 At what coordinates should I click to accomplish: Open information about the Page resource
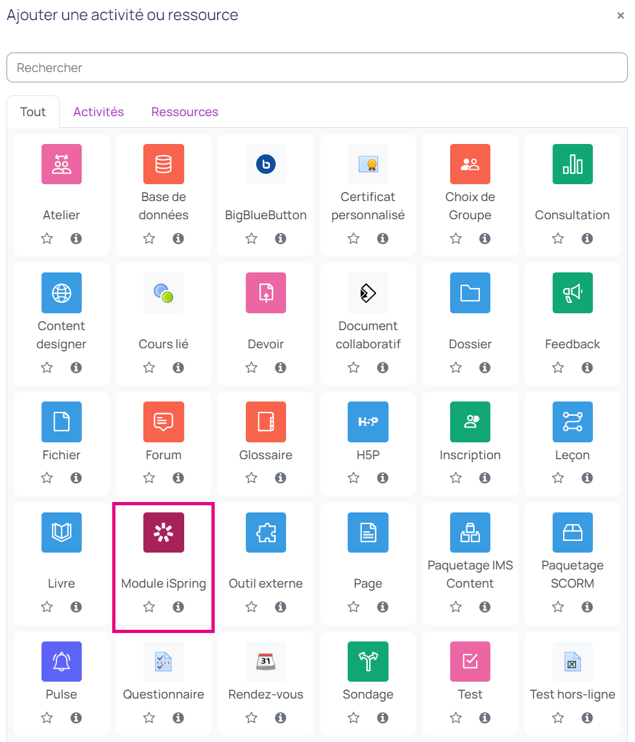[x=383, y=607]
